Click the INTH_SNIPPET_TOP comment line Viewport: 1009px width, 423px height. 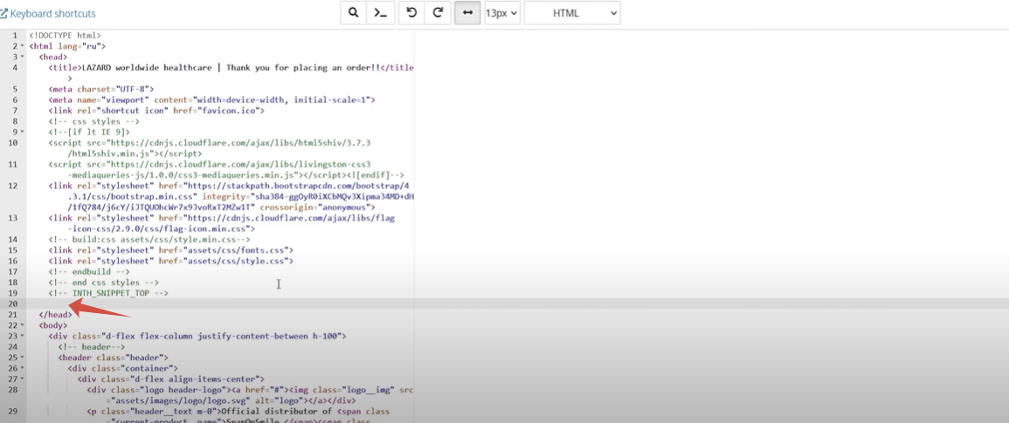(x=108, y=293)
